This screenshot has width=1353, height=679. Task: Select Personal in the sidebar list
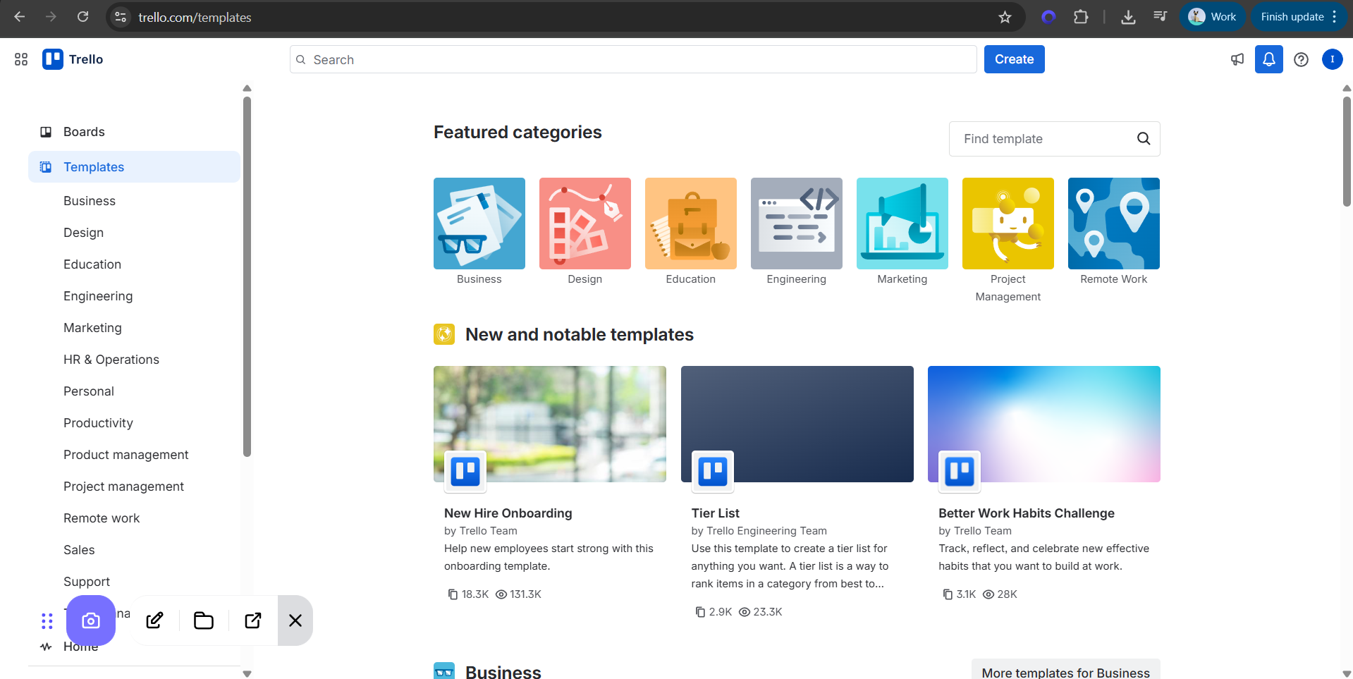click(x=89, y=391)
